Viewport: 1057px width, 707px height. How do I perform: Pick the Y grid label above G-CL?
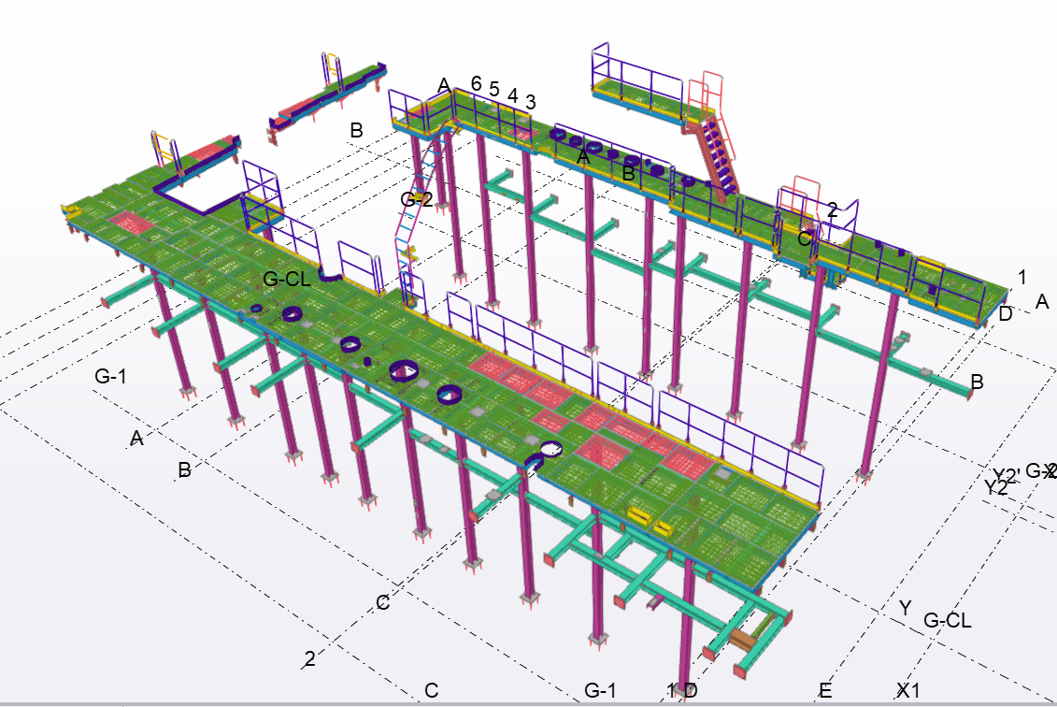tap(906, 608)
